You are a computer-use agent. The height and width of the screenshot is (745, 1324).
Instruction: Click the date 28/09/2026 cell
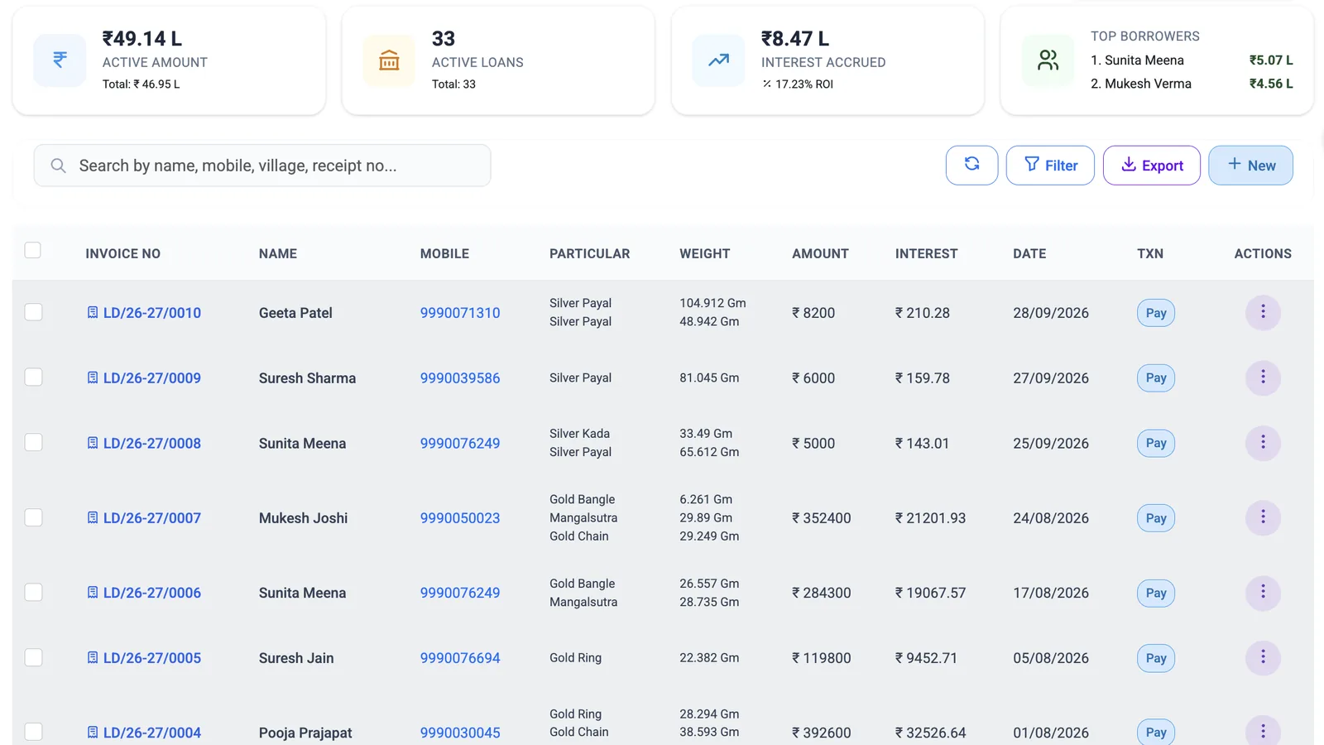(1051, 313)
